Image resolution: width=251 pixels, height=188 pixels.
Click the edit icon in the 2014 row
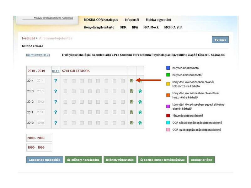pyautogui.click(x=132, y=81)
